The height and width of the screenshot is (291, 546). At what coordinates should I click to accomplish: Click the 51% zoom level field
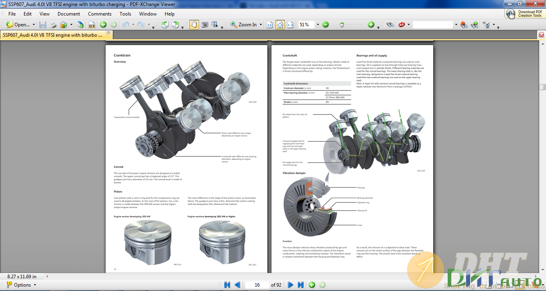(x=306, y=25)
